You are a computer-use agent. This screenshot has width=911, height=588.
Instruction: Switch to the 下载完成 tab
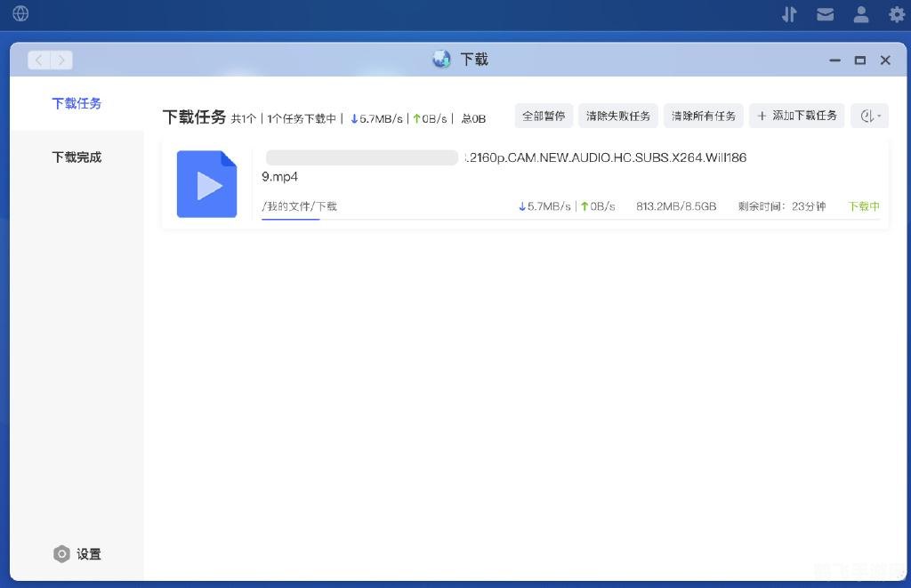[x=77, y=157]
